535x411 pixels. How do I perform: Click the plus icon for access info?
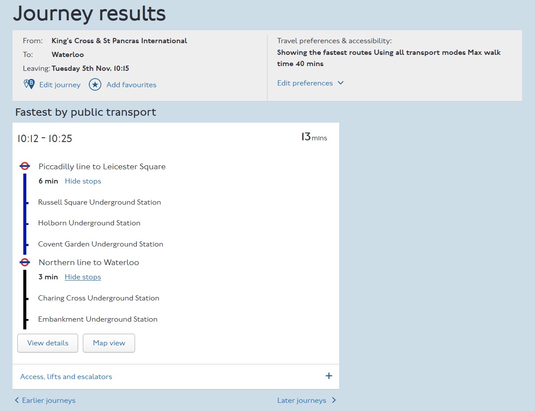point(329,376)
